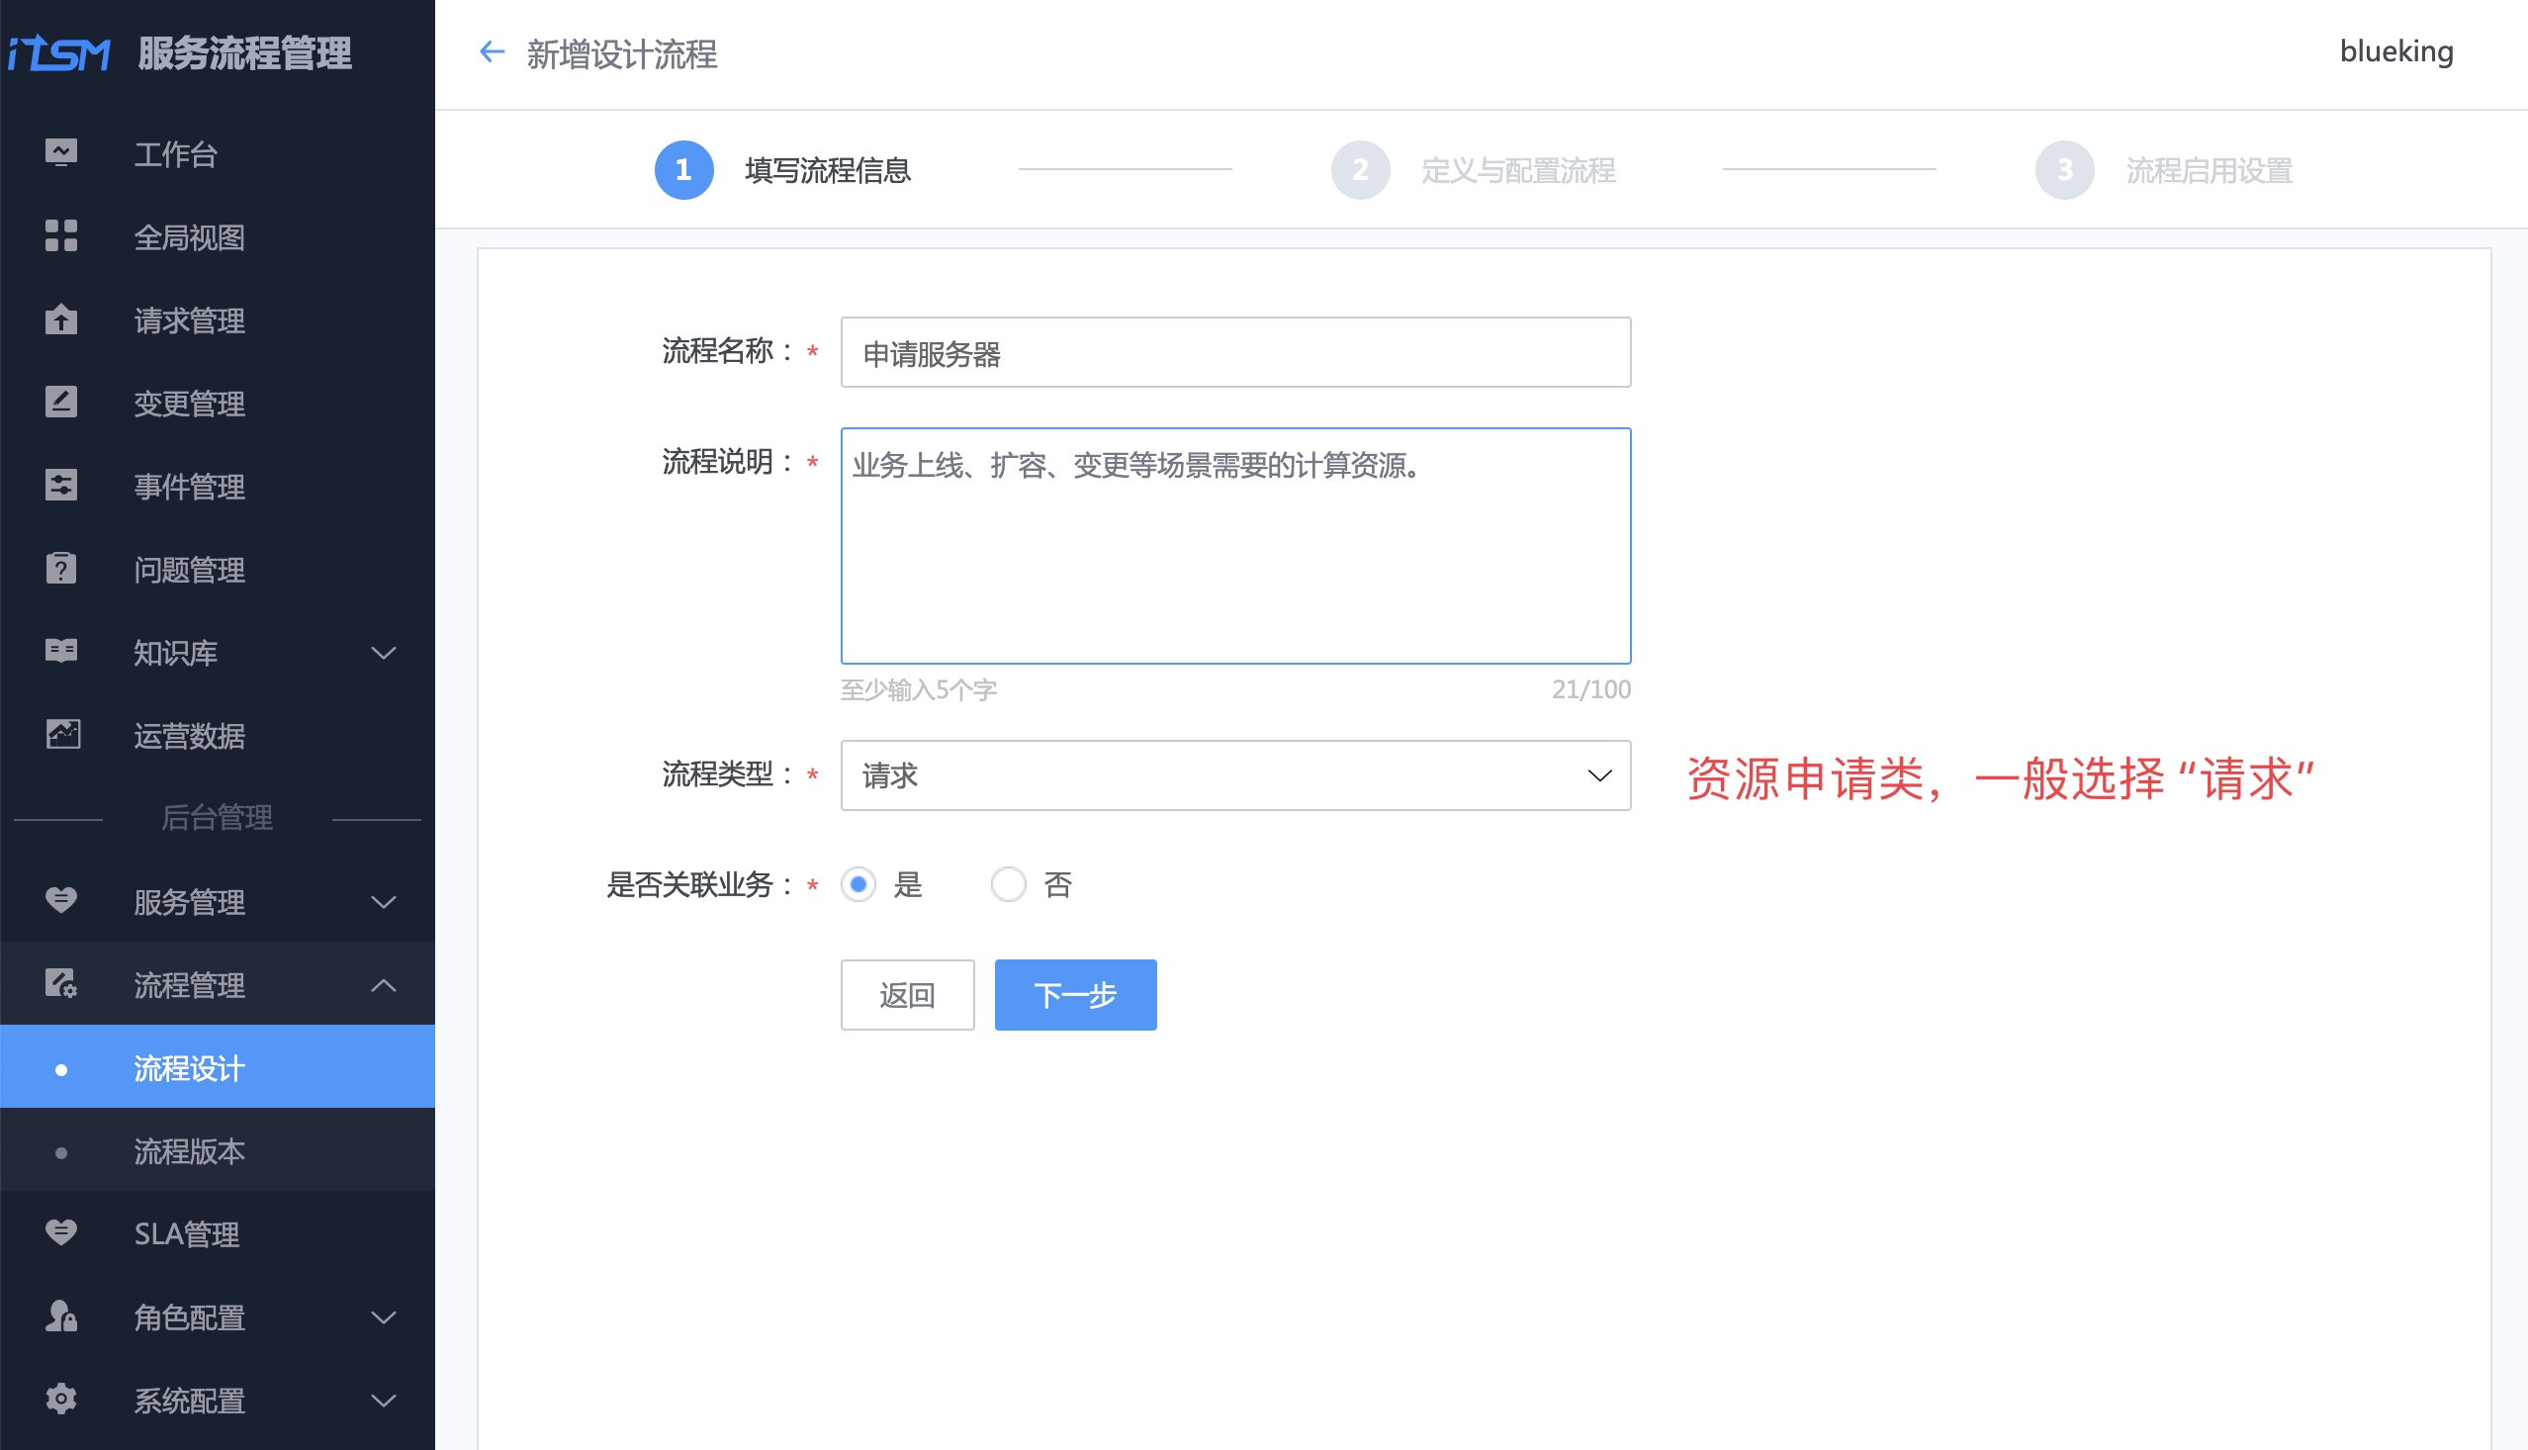Select 是 radio for 是否关联业务

(858, 884)
